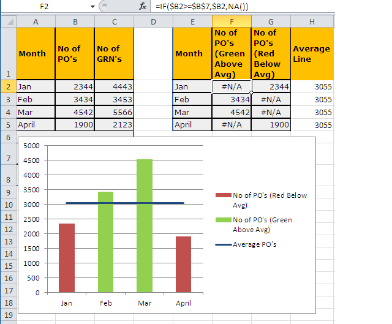Select column H header
The height and width of the screenshot is (324, 392).
click(312, 21)
